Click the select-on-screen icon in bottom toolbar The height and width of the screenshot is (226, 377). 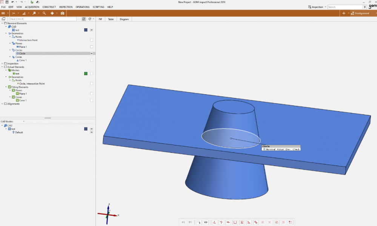click(199, 222)
